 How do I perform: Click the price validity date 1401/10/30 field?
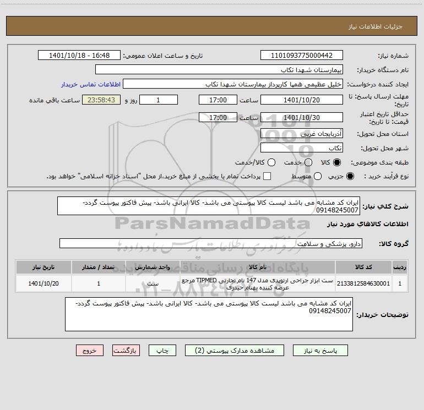point(302,117)
